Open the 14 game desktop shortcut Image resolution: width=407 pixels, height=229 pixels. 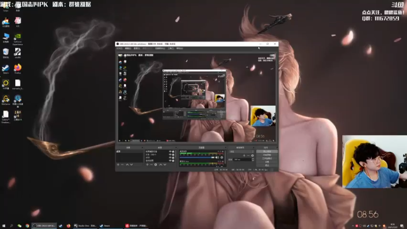pos(18,116)
